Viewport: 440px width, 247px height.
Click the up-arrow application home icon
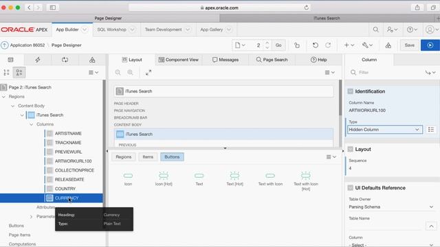(x=5, y=45)
